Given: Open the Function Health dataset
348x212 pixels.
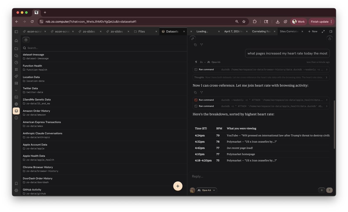Looking at the screenshot, I should [104, 68].
